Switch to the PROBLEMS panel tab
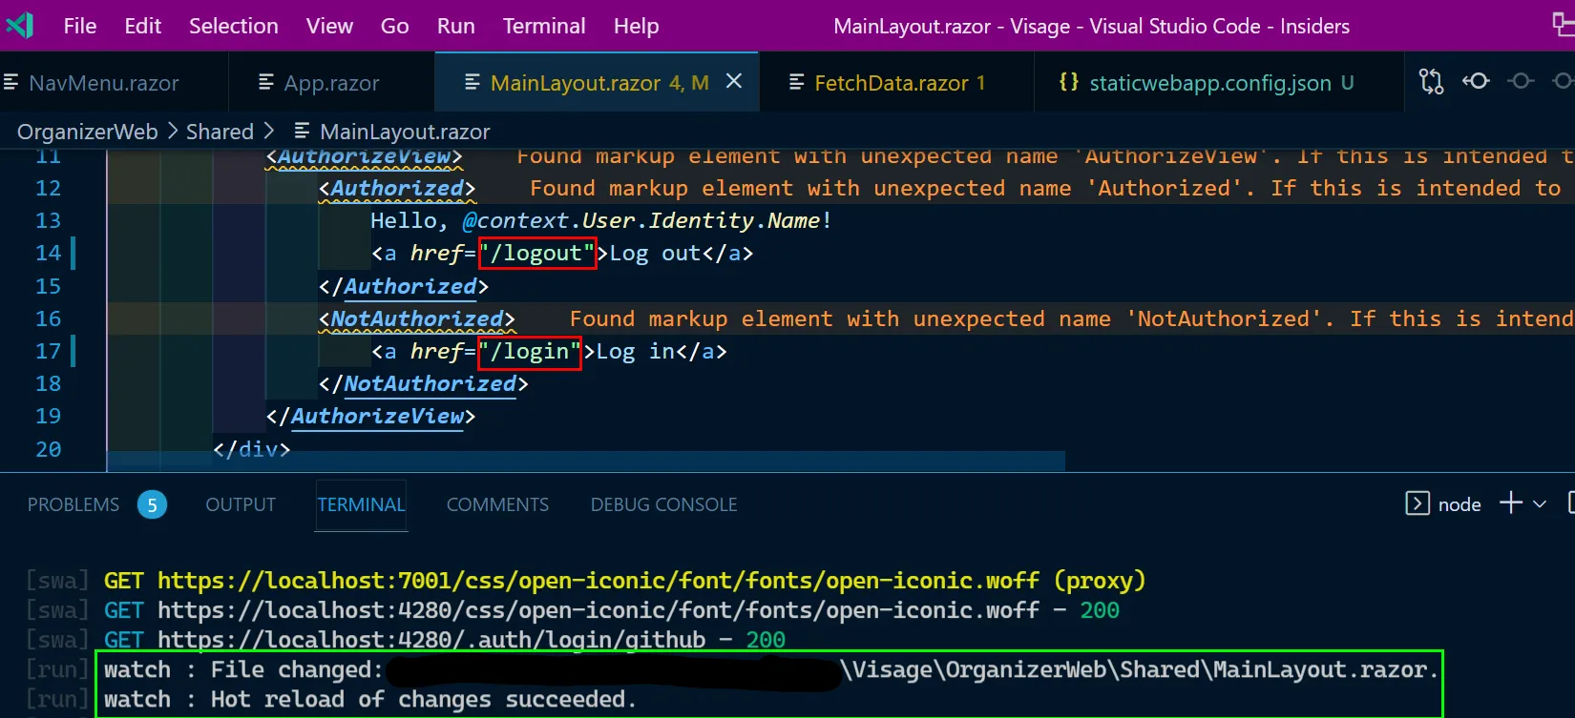 73,504
